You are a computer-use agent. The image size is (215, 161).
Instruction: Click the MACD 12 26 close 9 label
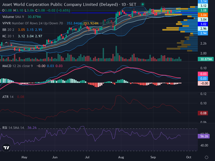coord(17,66)
